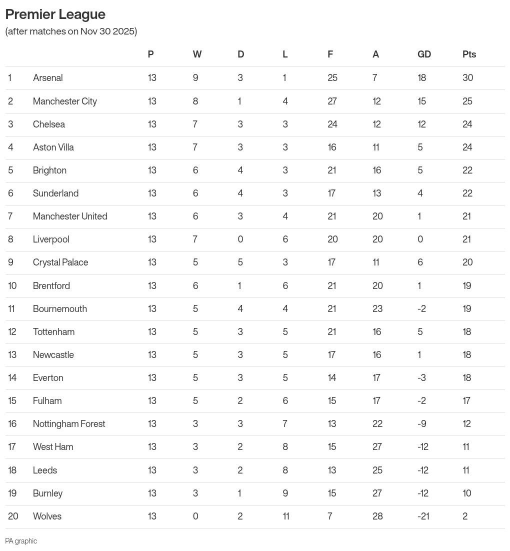Click the GD column header
This screenshot has height=551, width=510.
click(x=424, y=54)
